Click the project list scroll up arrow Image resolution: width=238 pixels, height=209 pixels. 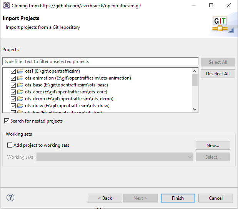[195, 71]
